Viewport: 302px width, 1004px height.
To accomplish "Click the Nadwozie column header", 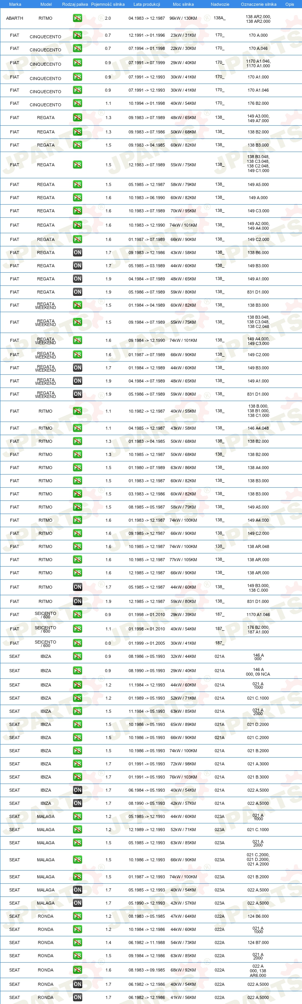I will tap(220, 4).
